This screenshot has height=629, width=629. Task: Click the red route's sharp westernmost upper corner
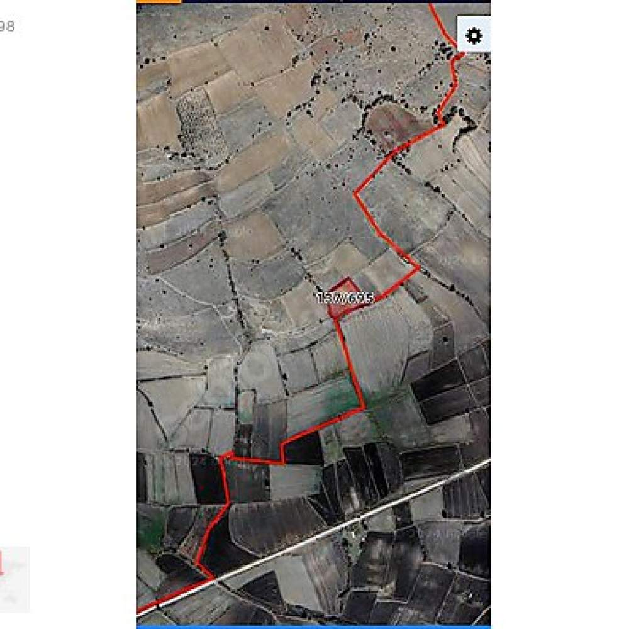[x=355, y=194]
